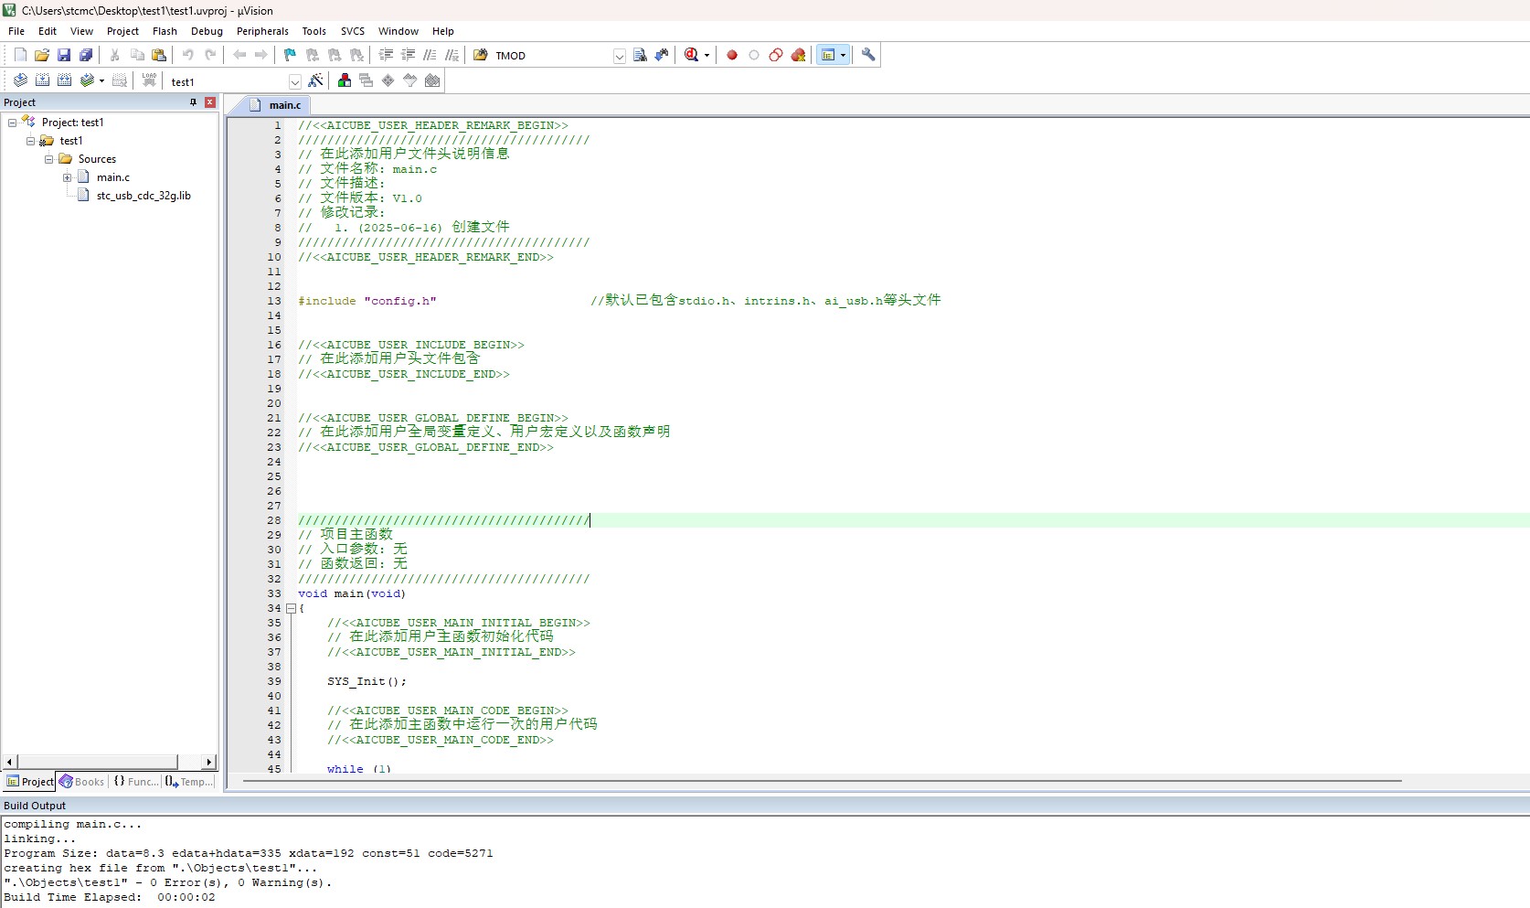Toggle the Project window layout button

tap(828, 55)
